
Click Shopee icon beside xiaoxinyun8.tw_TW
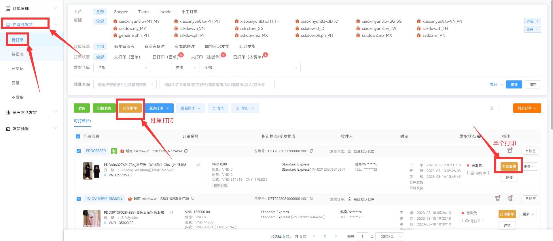(358, 28)
